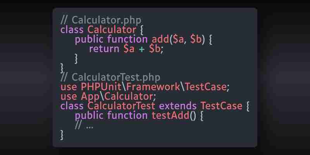Select the $a parameter in add signature
This screenshot has width=310, height=155.
(178, 40)
